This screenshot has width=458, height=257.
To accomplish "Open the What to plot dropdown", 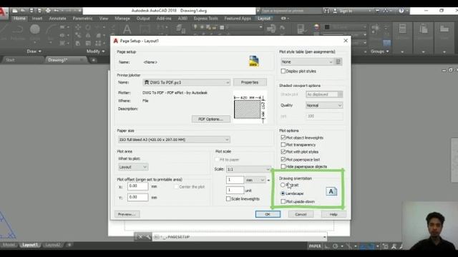I will tap(133, 167).
